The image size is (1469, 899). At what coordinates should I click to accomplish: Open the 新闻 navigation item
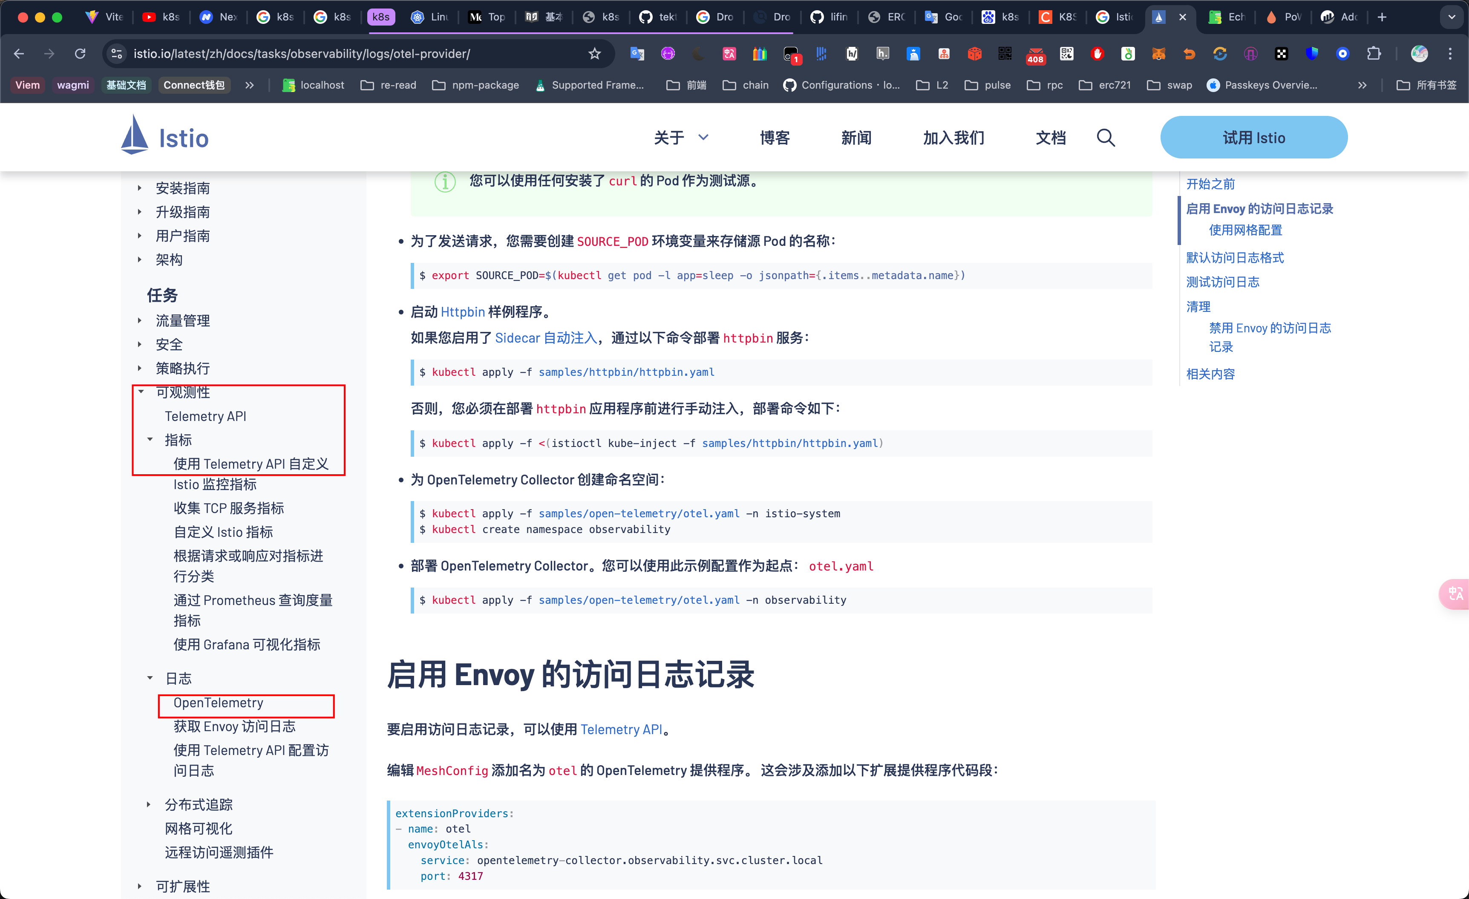pos(856,138)
